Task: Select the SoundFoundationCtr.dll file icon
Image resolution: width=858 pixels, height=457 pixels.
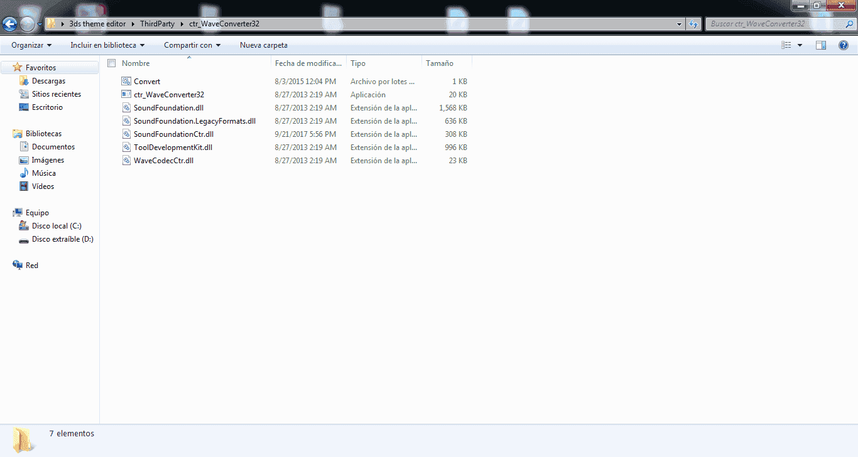Action: [x=127, y=134]
